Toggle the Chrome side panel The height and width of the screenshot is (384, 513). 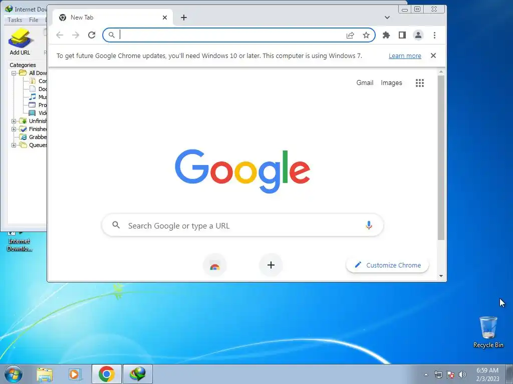point(402,35)
